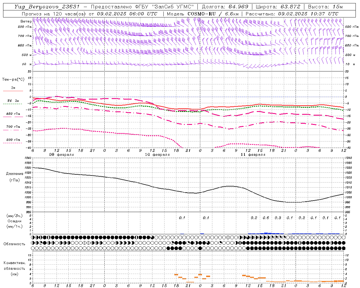The height and width of the screenshot is (288, 360).
Task: Click the 850 гПа temperature legend entry
Action: pos(13,114)
